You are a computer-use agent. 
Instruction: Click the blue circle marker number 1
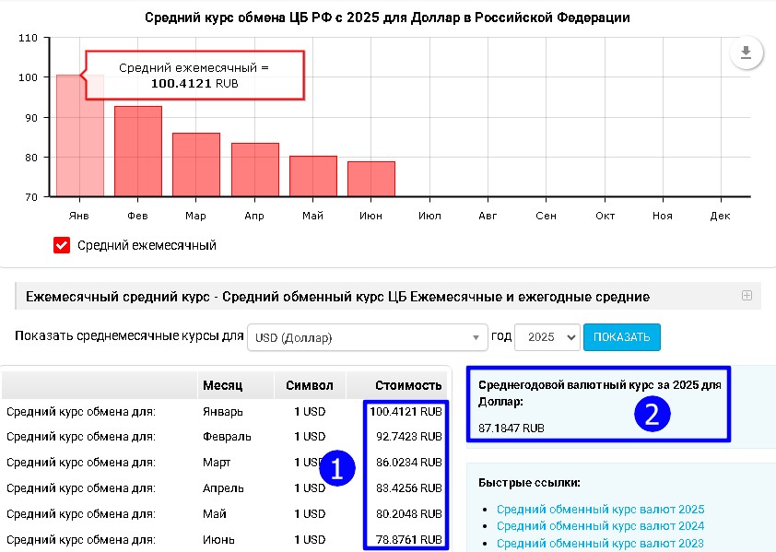click(x=336, y=469)
